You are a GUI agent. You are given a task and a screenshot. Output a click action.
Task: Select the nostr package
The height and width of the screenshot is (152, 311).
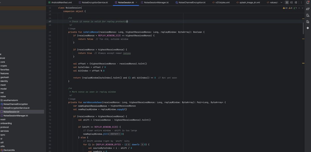(3, 119)
